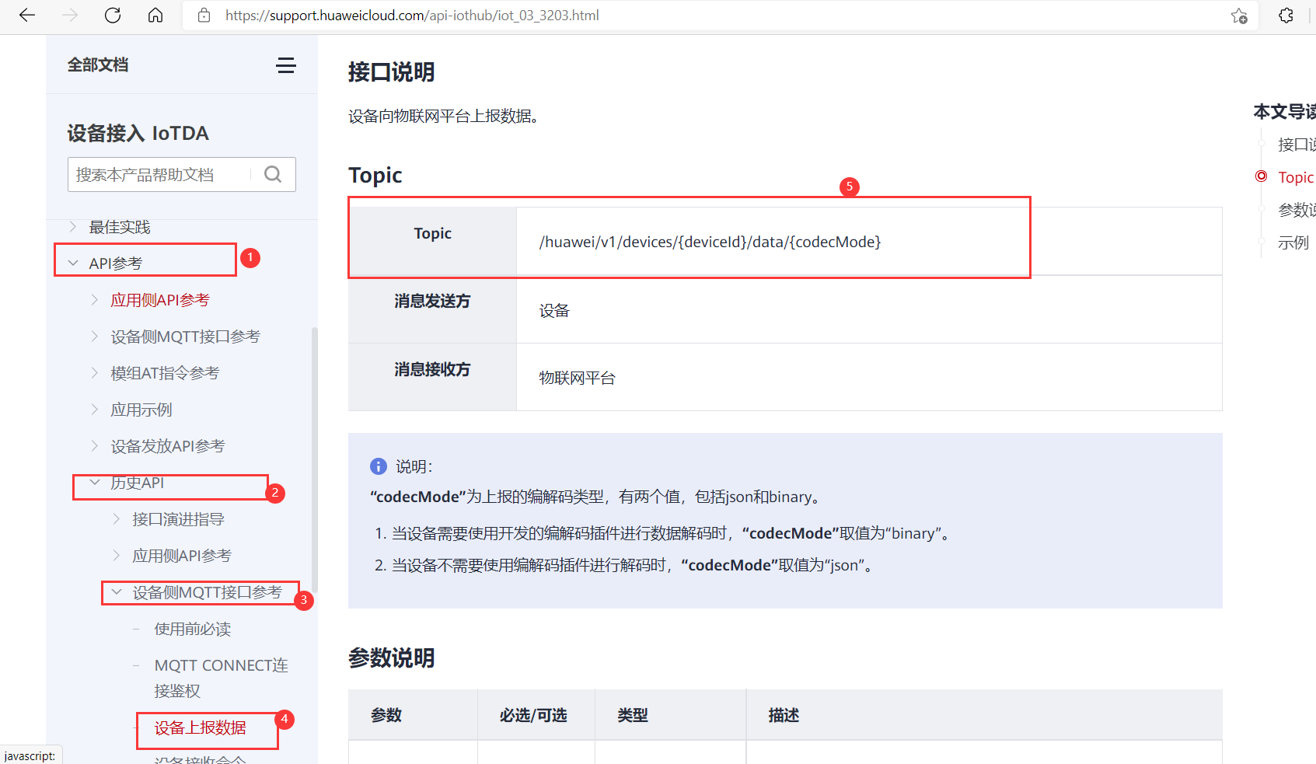Open the browser extensions puzzle icon
The width and height of the screenshot is (1316, 764).
click(1286, 16)
